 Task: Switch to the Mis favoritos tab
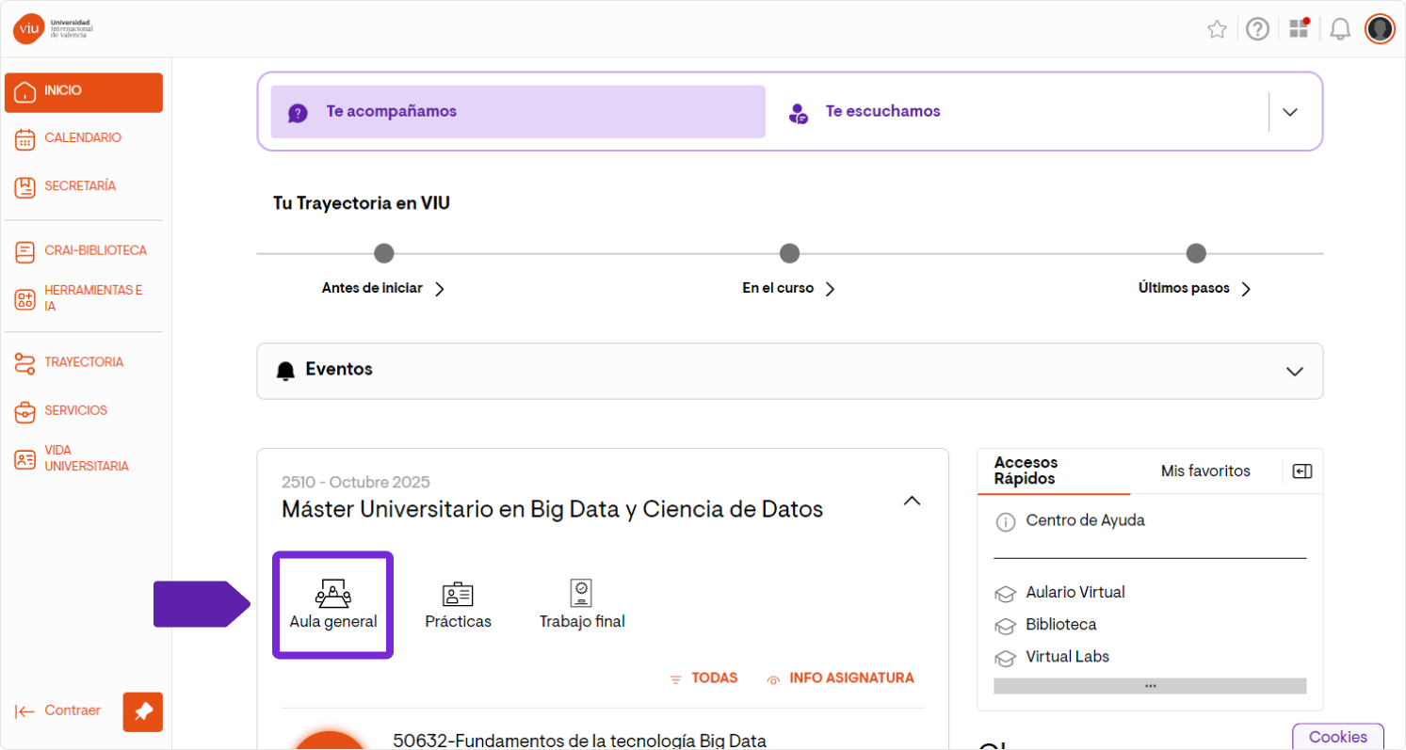click(x=1205, y=471)
